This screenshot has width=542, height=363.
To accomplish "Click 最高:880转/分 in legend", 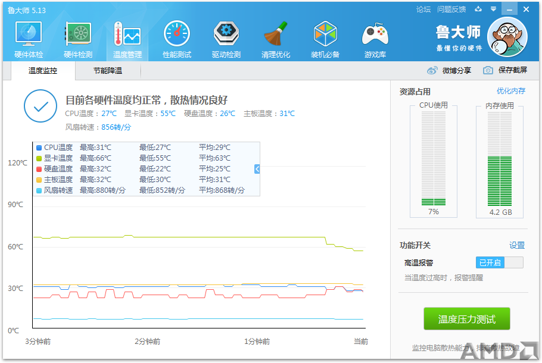I will (102, 190).
